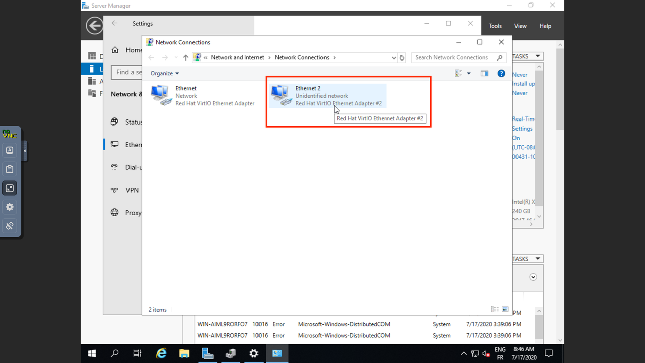Show hidden system tray icons
The height and width of the screenshot is (363, 645).
pos(464,354)
